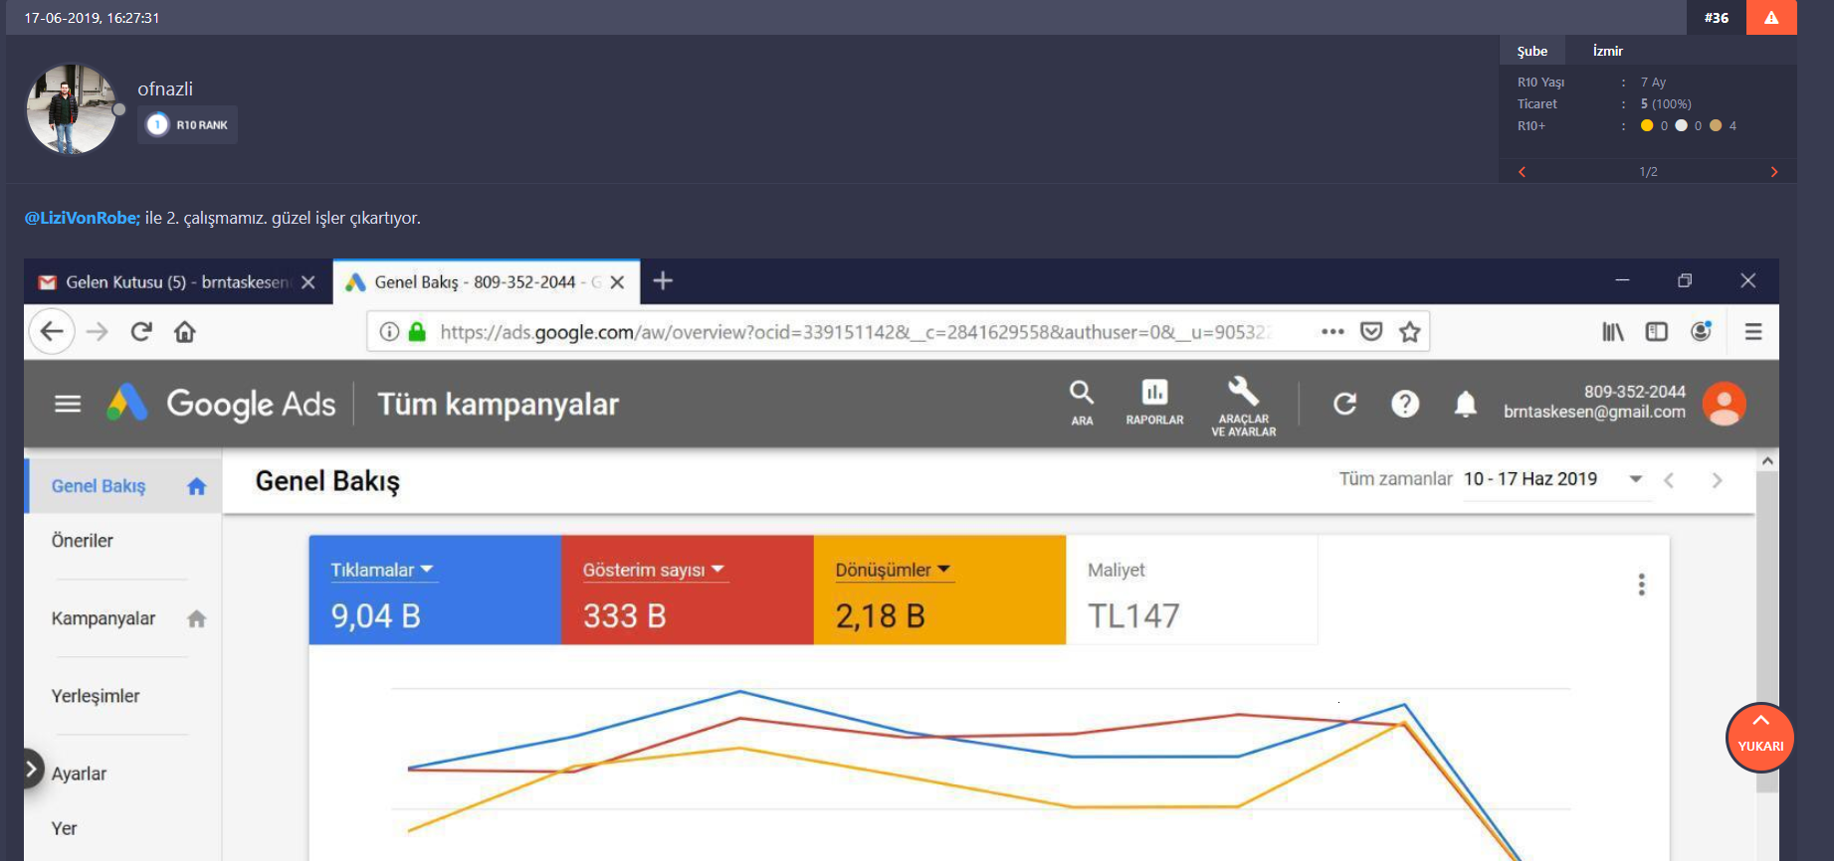
Task: Open the @LiziVonRobe mention link
Action: click(83, 218)
